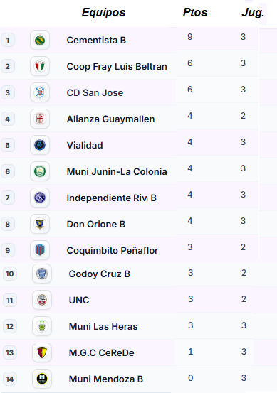Open the Vialidad team logo
277x393 pixels.
[40, 145]
